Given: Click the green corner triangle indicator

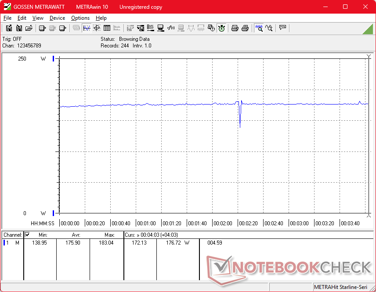Looking at the screenshot, I should pos(369,29).
